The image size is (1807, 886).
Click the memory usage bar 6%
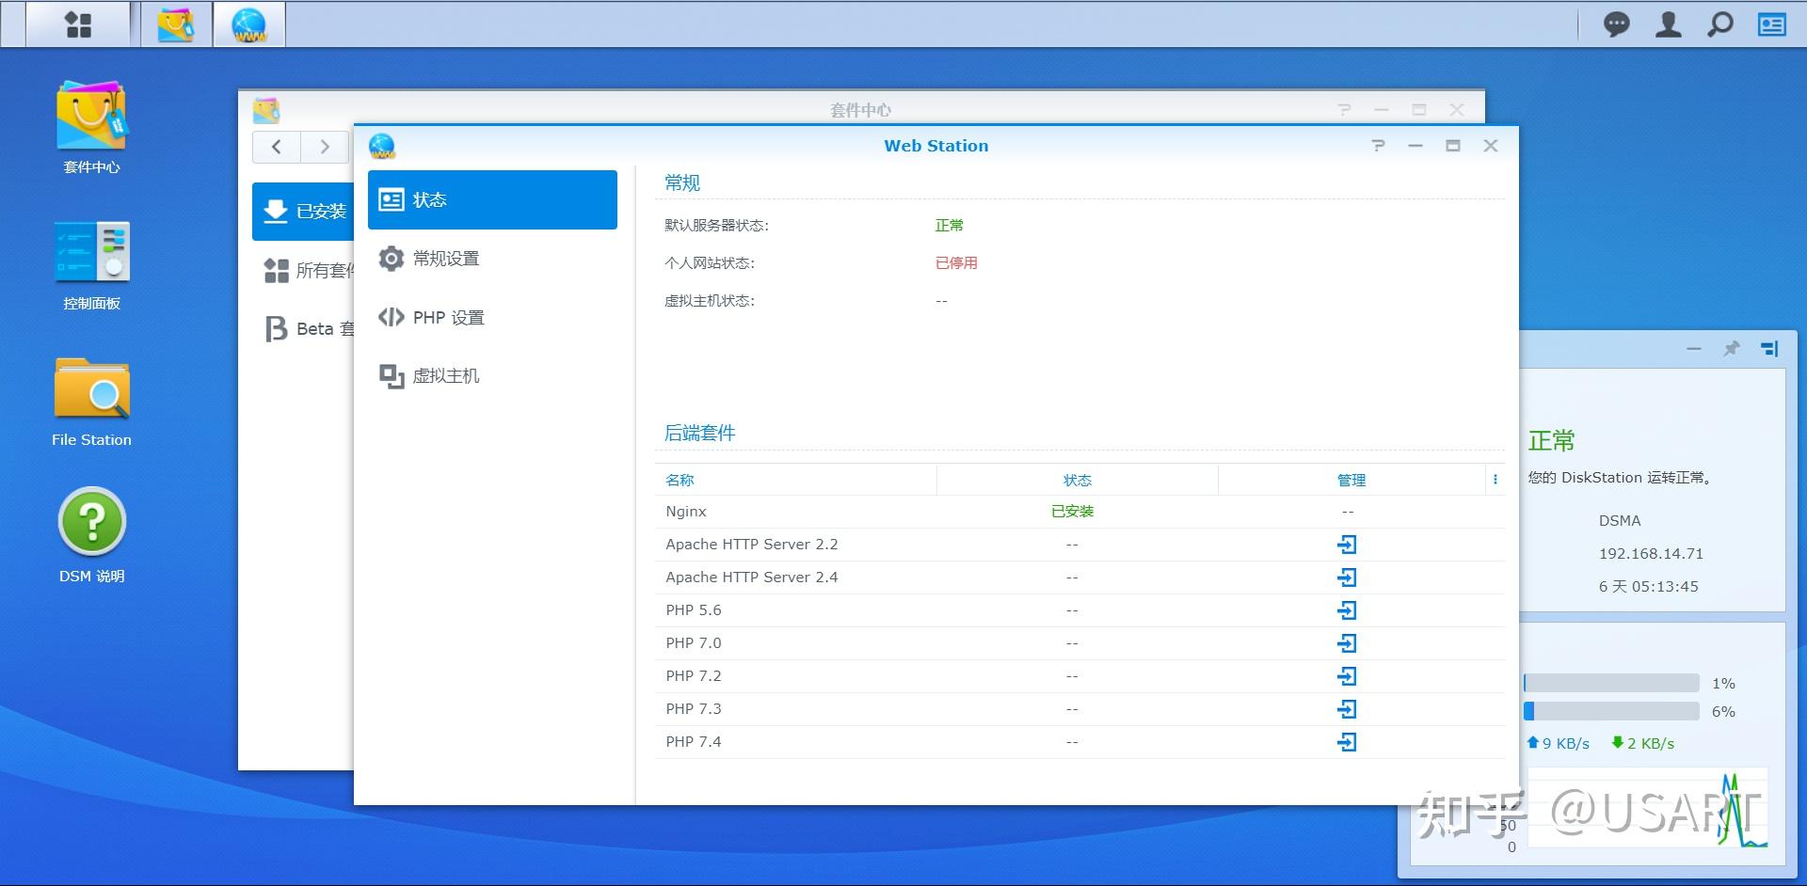tap(1611, 712)
